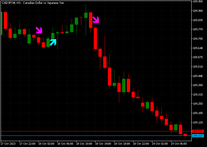The image size is (207, 147).
Task: Click the 109.250 price axis label
Action: coord(198,104)
